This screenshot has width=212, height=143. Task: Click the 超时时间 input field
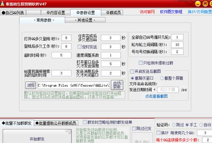(x=62, y=55)
